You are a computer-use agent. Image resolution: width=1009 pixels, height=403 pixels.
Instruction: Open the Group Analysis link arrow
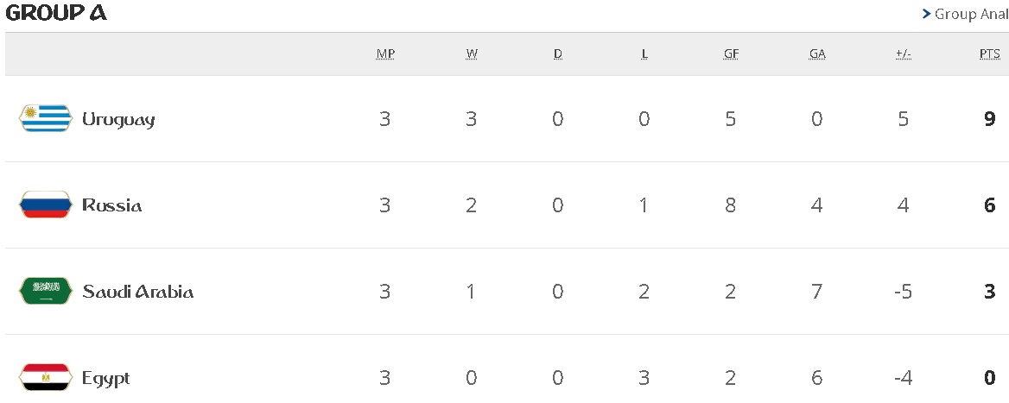point(926,14)
